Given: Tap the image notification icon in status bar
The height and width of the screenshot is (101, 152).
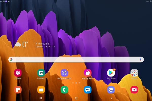Looking at the screenshot, I should pos(4,1).
